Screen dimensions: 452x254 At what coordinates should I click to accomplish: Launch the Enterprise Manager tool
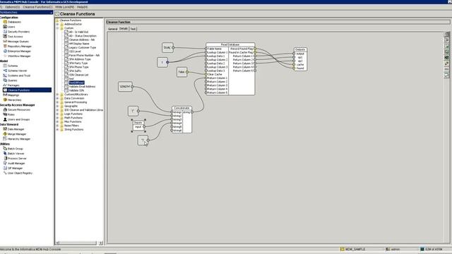coord(19,52)
